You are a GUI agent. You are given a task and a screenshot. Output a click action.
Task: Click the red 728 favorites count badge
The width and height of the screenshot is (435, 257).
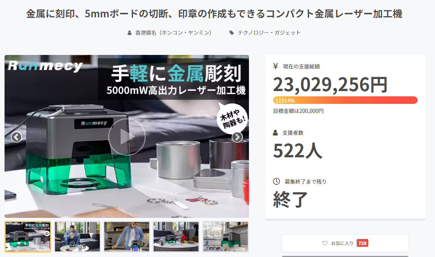362,243
